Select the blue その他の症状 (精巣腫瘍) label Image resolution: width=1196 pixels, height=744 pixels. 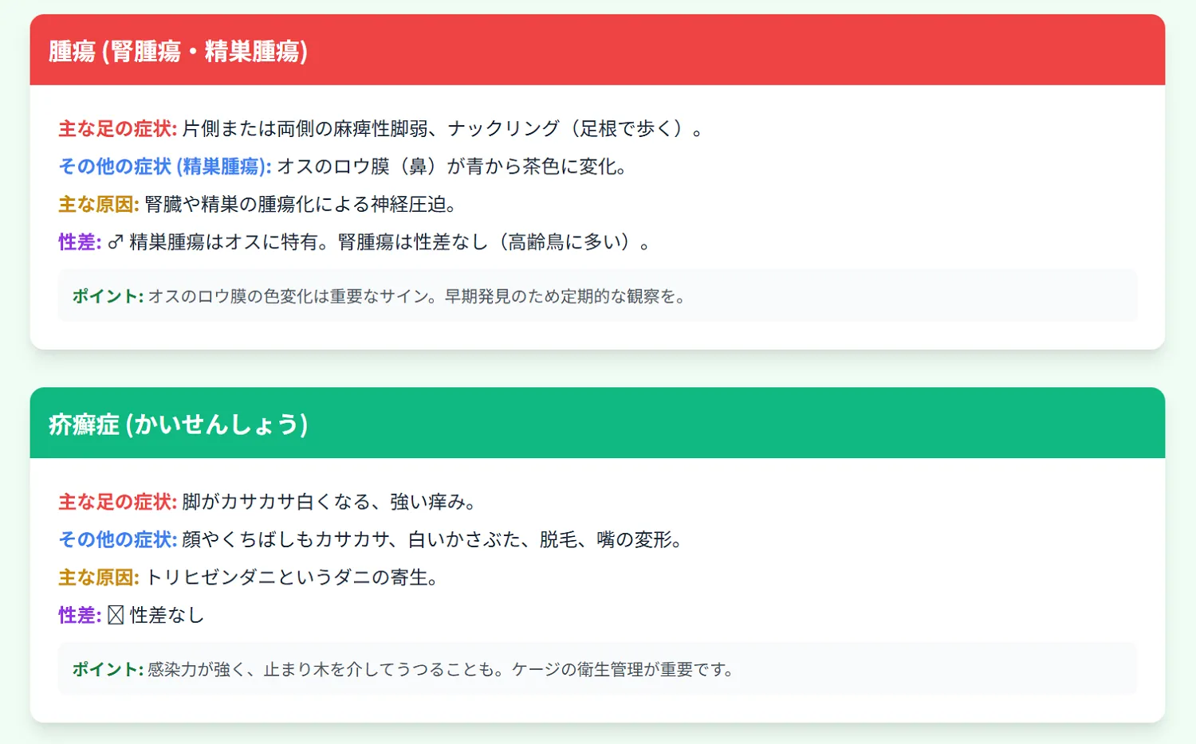pyautogui.click(x=165, y=166)
